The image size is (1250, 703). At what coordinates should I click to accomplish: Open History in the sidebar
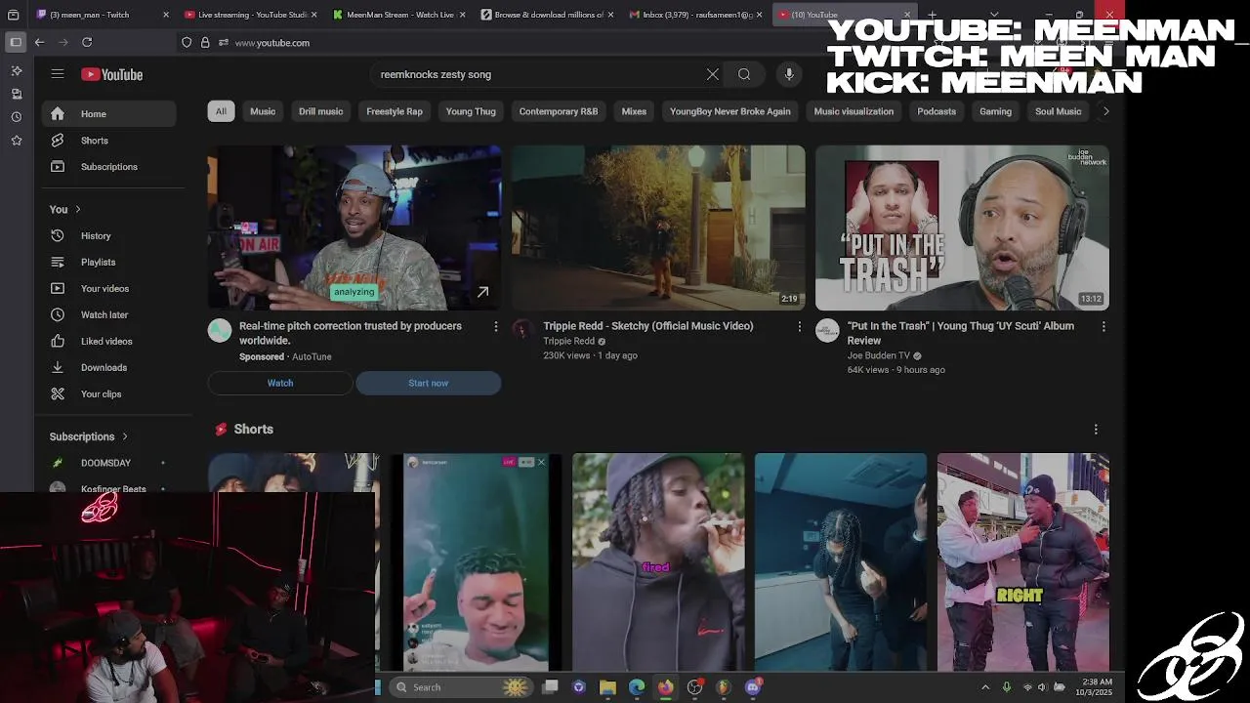coord(109,236)
